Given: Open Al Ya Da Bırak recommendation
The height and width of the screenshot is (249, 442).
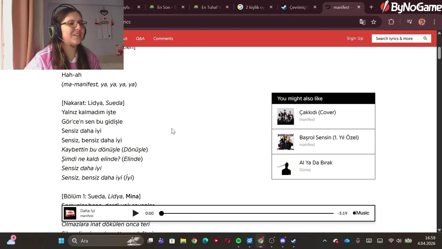Looking at the screenshot, I should 323,167.
